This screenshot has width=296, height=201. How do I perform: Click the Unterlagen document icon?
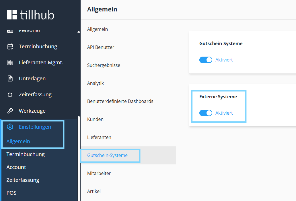tap(10, 79)
